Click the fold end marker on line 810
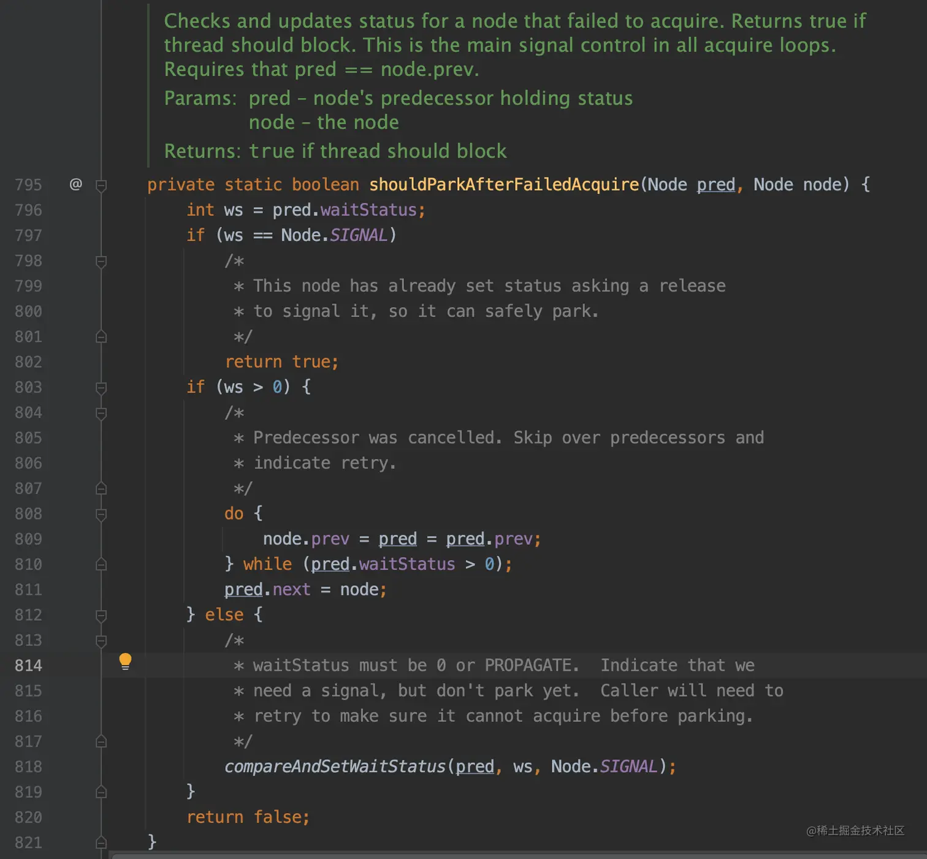927x859 pixels. (x=102, y=564)
